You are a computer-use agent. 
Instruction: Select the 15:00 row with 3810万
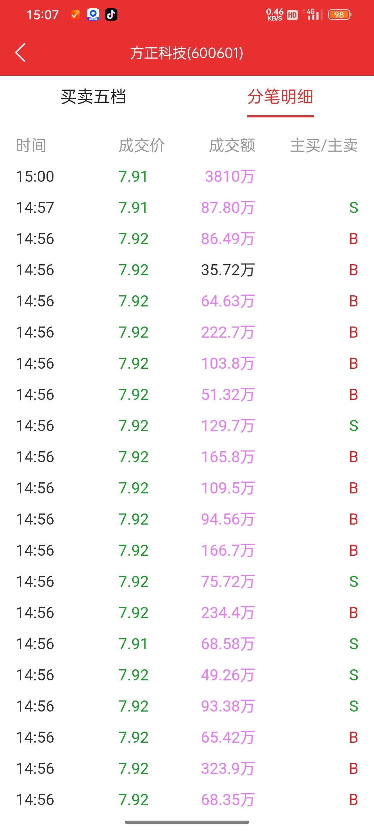pos(187,177)
